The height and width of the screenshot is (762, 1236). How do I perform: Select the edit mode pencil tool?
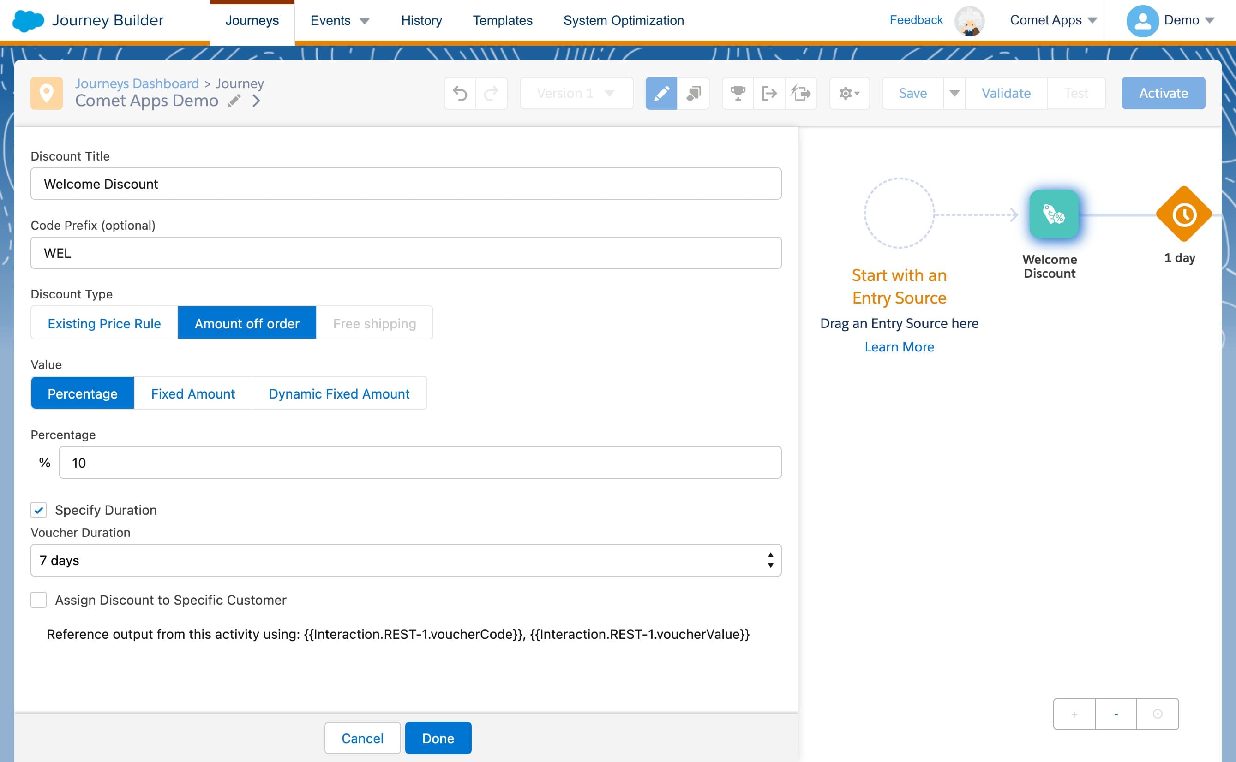point(661,93)
